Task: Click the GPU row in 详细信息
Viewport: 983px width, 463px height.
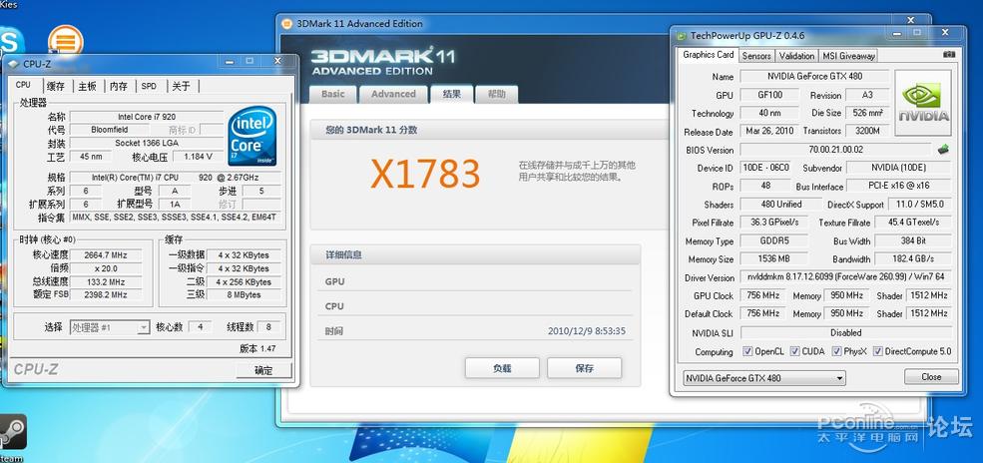Action: click(475, 282)
